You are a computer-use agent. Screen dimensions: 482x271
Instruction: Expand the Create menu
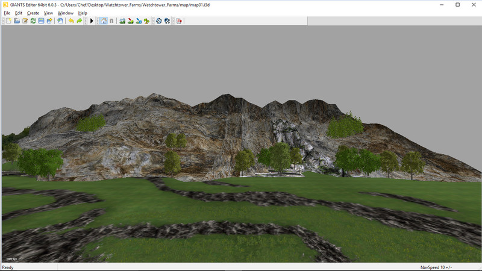pyautogui.click(x=33, y=13)
